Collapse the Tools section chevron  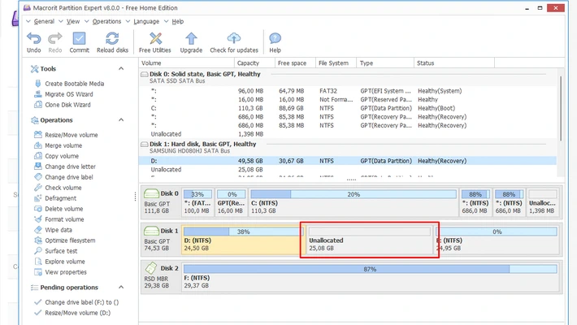point(121,68)
